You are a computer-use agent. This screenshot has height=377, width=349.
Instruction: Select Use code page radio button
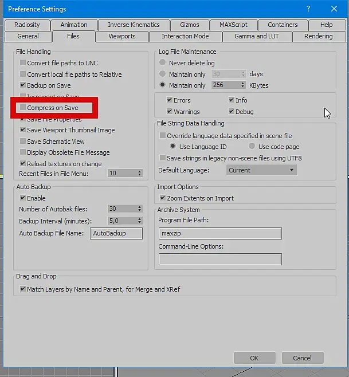click(x=252, y=146)
